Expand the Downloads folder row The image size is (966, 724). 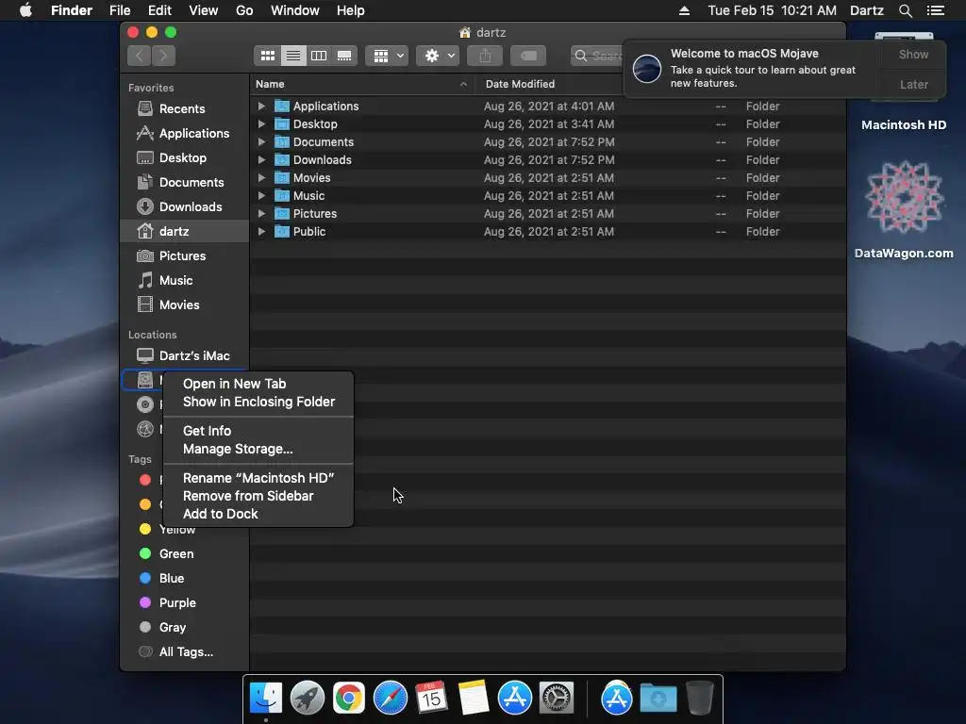tap(261, 160)
